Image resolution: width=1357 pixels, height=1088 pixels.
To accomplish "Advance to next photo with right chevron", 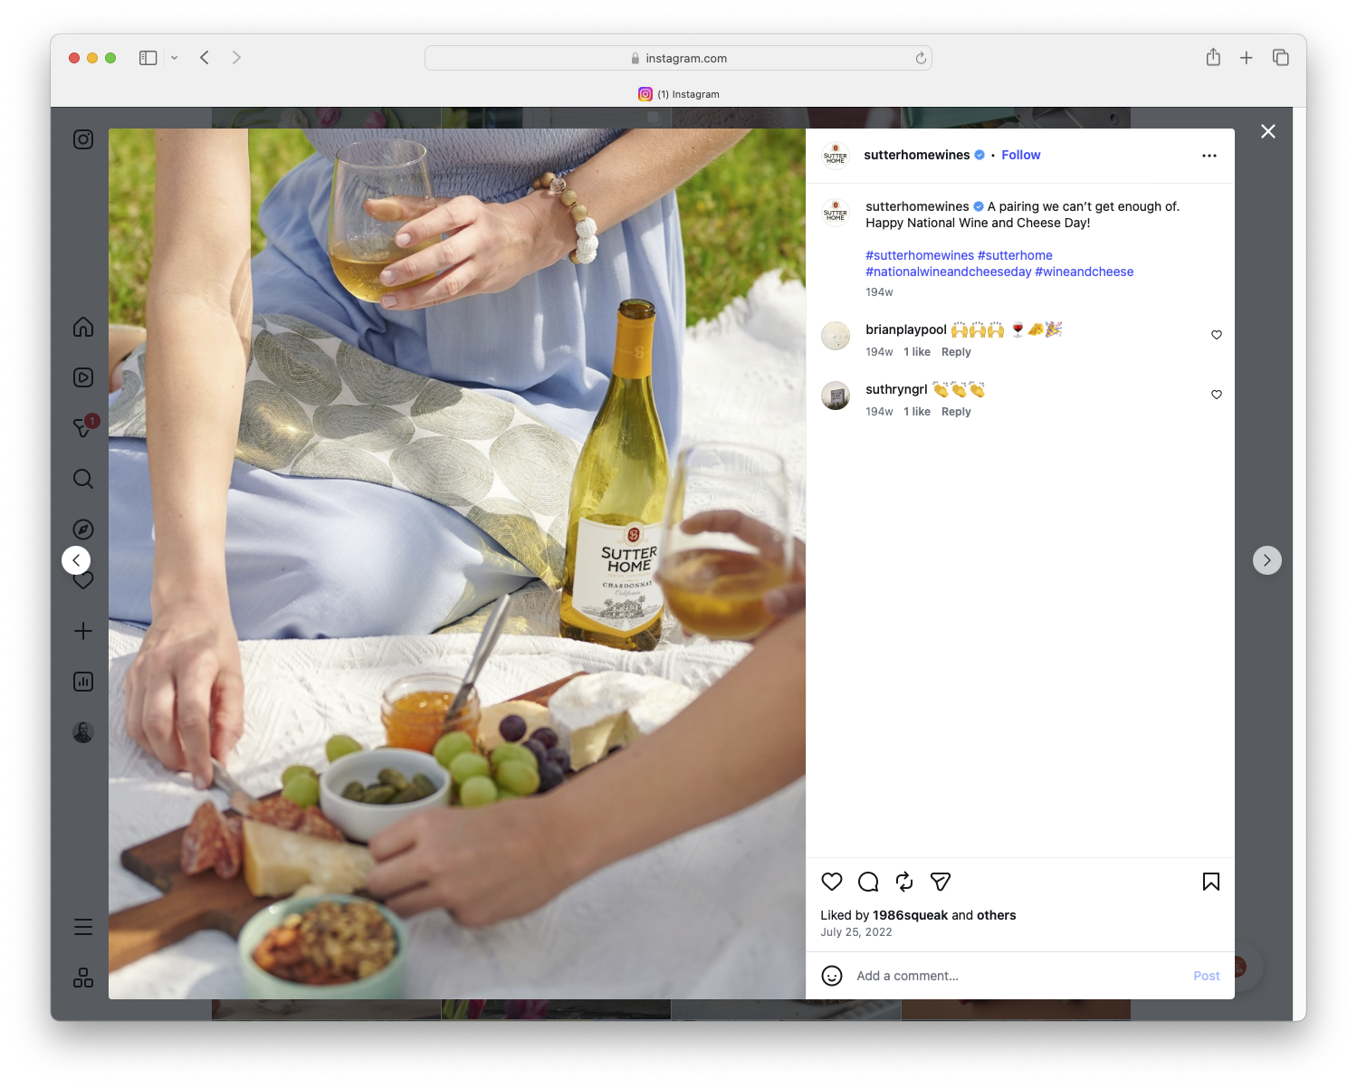I will pyautogui.click(x=1266, y=559).
